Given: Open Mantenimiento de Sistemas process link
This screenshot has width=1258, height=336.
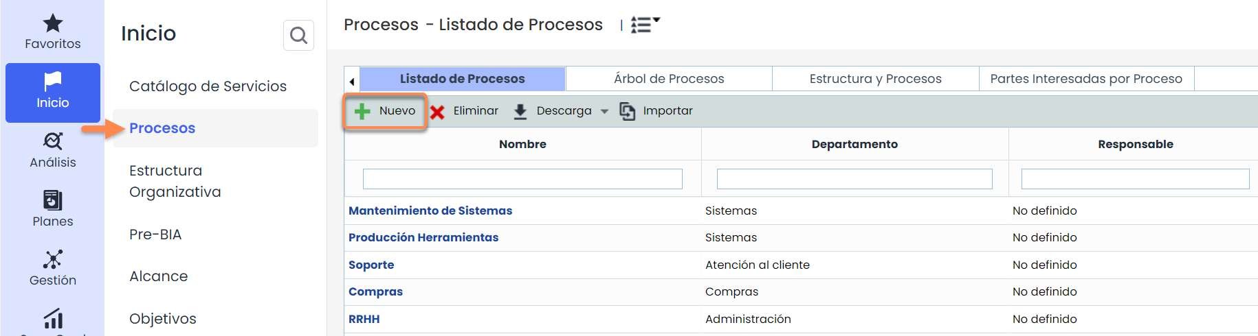Looking at the screenshot, I should [430, 211].
